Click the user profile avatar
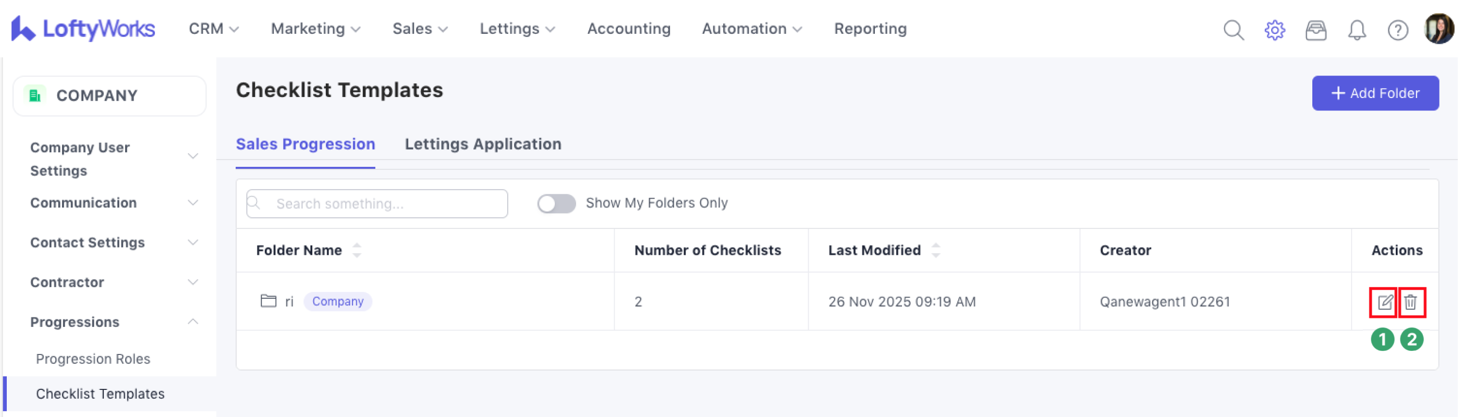 pyautogui.click(x=1438, y=28)
